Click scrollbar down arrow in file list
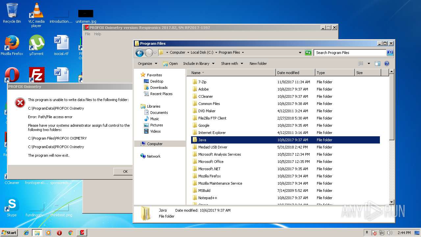Image resolution: width=421 pixels, height=237 pixels. point(391,202)
